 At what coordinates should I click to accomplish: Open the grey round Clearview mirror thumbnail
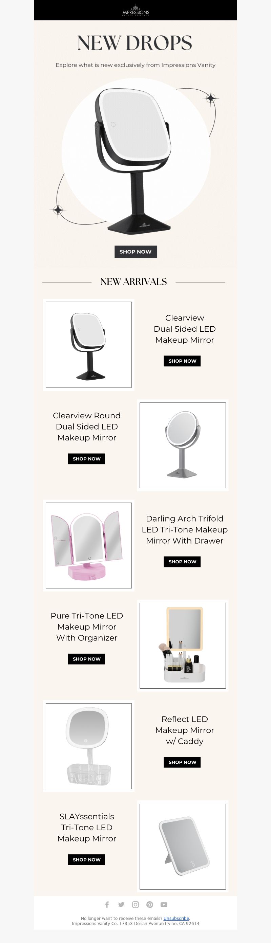[x=183, y=445]
